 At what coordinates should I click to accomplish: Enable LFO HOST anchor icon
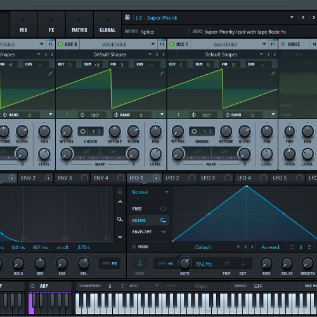(139, 263)
